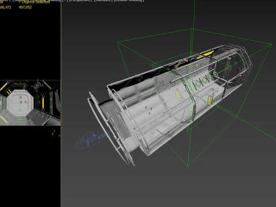276x207 pixels.
Task: Click the 66,472 statistics value
Action: pyautogui.click(x=6, y=7)
